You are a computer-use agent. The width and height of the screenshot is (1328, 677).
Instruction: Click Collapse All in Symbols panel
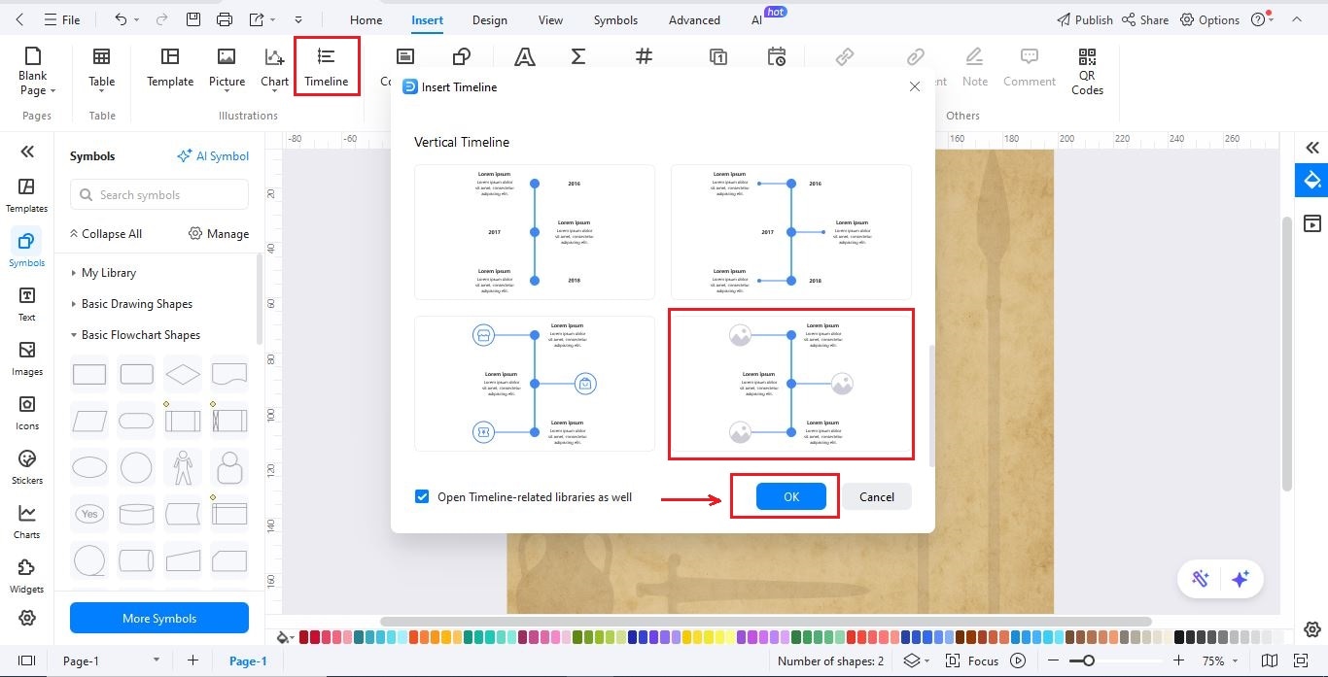click(105, 234)
